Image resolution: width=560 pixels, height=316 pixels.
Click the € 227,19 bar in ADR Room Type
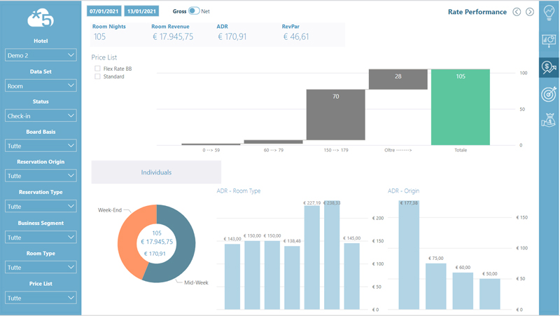pyautogui.click(x=311, y=257)
